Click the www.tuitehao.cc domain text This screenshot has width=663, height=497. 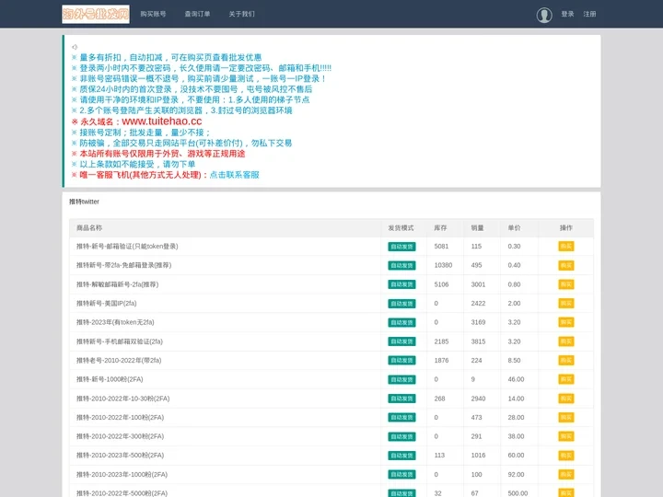pos(161,121)
